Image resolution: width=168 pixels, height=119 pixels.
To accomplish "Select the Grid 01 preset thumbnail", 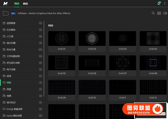I will pyautogui.click(x=62, y=39).
